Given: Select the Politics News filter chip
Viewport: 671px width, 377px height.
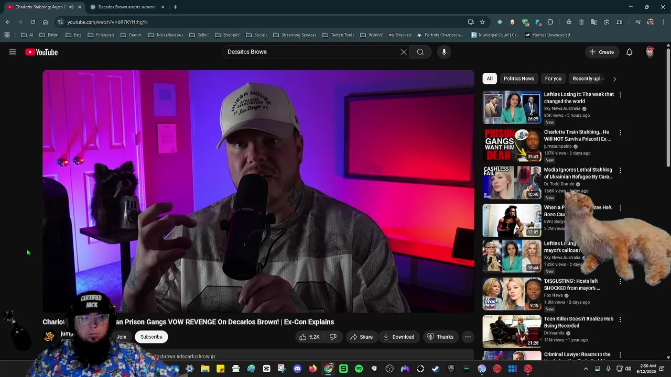Looking at the screenshot, I should click(x=519, y=79).
